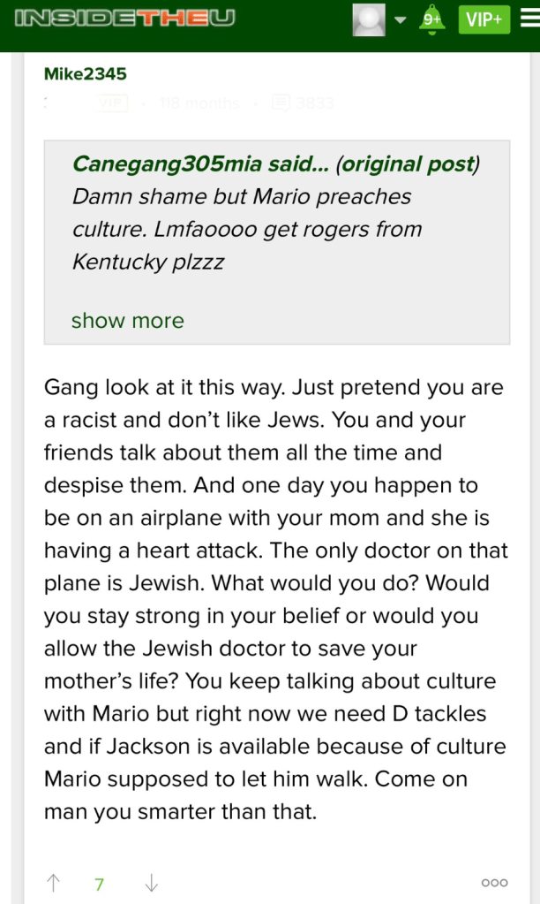Click the faded VIP badge under username

[112, 103]
